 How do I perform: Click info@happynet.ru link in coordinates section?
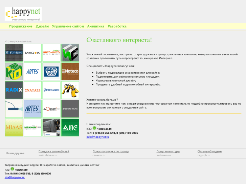[x=98, y=137]
